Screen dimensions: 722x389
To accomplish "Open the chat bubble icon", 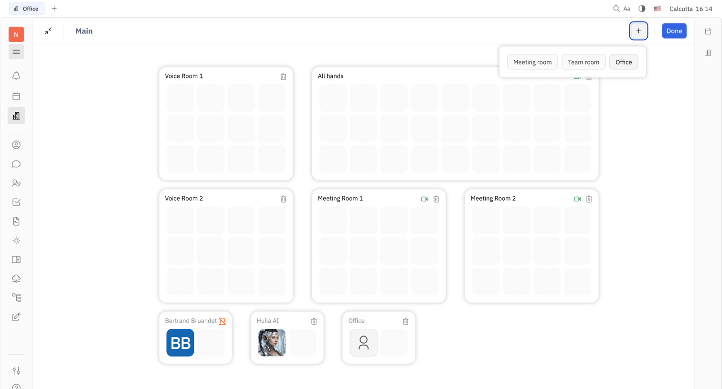I will (x=16, y=164).
